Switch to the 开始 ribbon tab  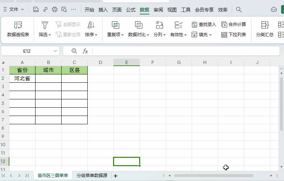(x=89, y=9)
